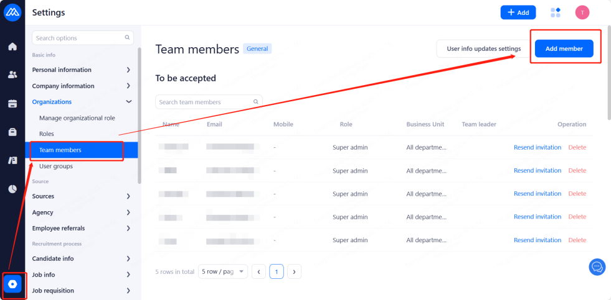The height and width of the screenshot is (300, 611).
Task: Click the pink user avatar
Action: pyautogui.click(x=582, y=12)
